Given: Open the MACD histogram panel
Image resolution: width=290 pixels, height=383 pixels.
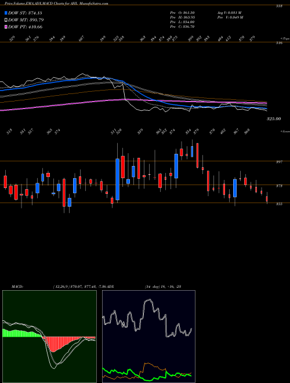Looking at the screenshot, I should click(49, 337).
